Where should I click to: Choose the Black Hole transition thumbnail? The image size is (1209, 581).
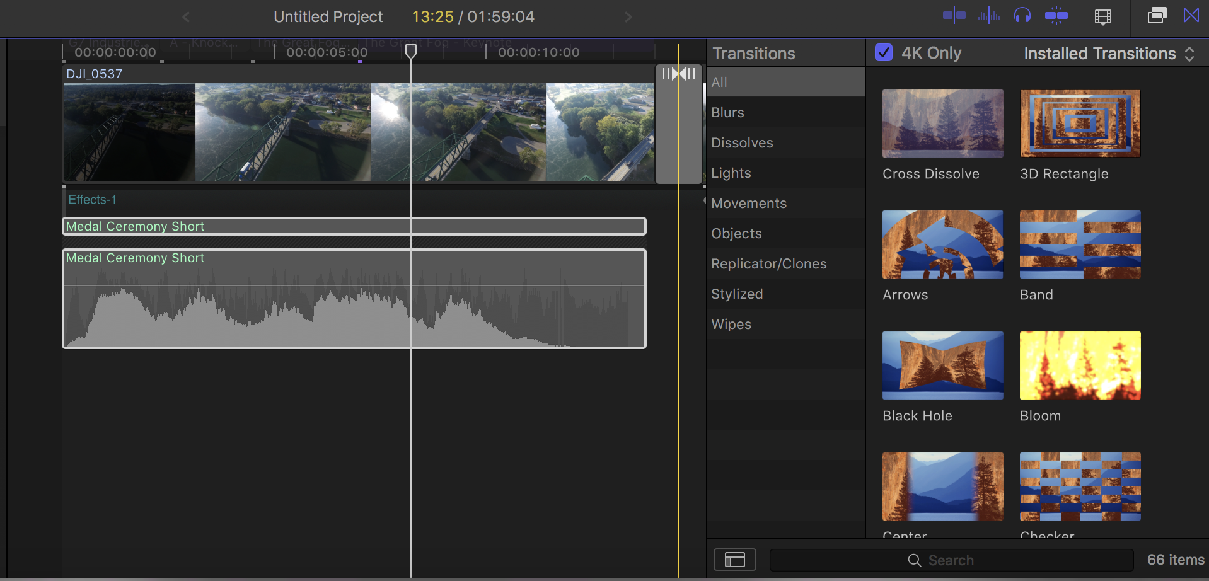(x=943, y=365)
